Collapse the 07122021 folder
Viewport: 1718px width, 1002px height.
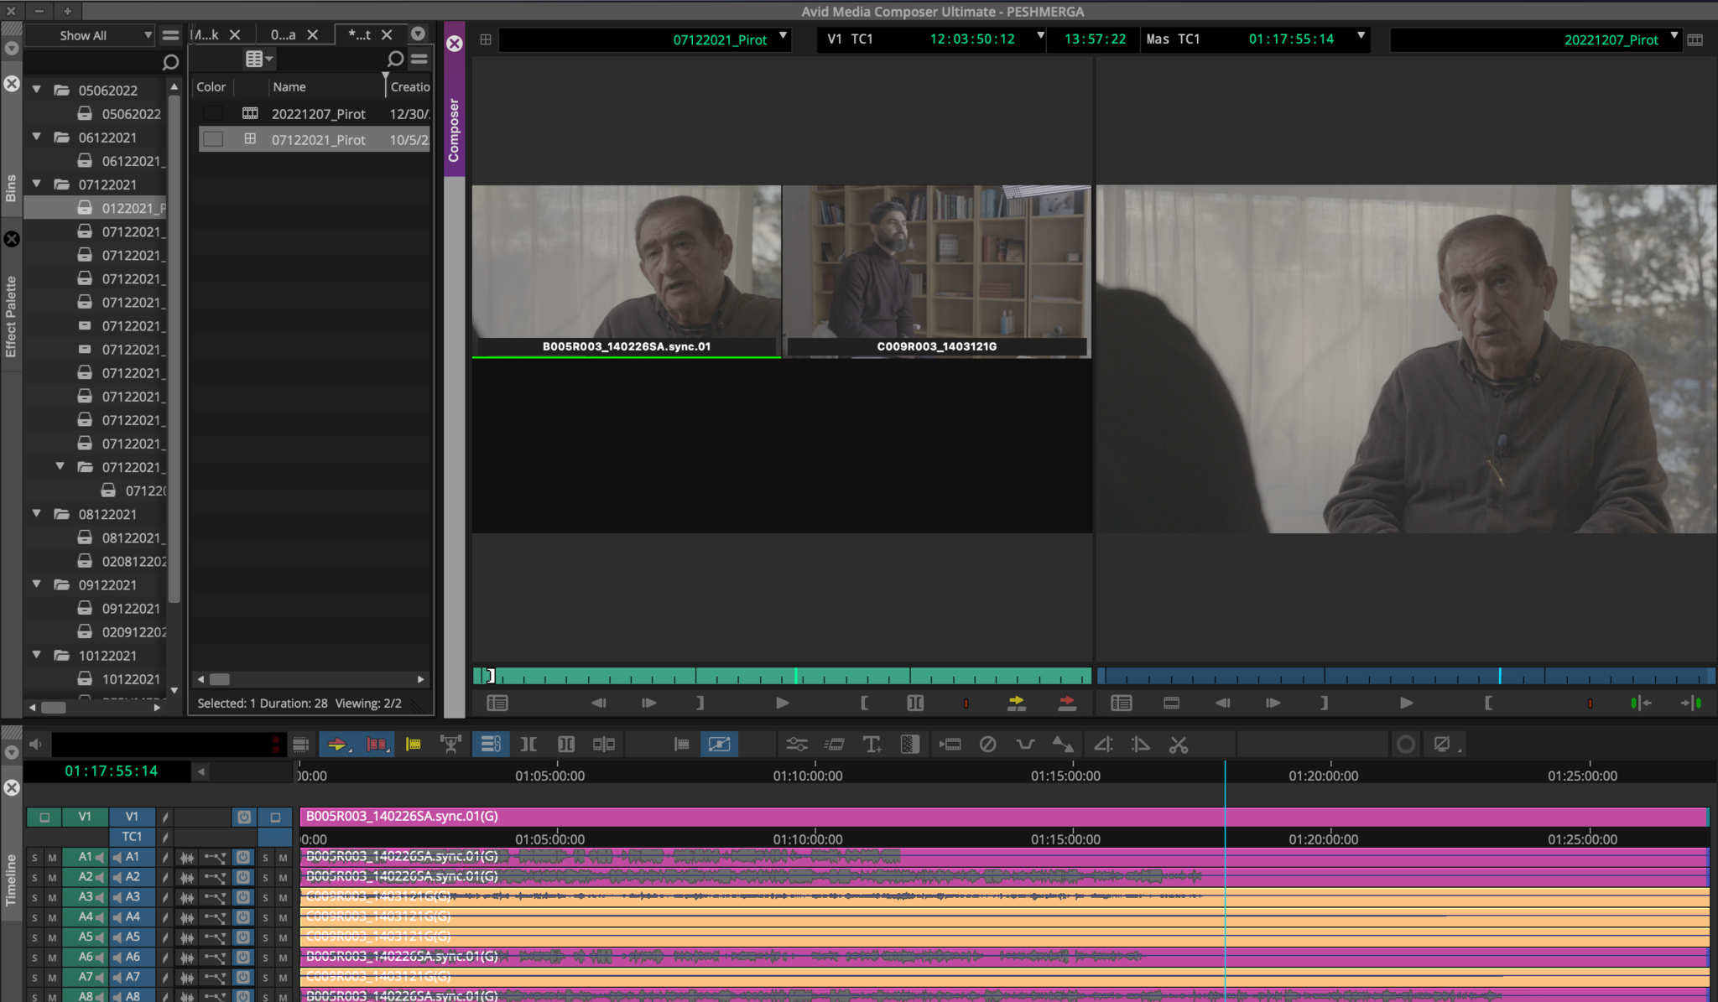pyautogui.click(x=37, y=184)
